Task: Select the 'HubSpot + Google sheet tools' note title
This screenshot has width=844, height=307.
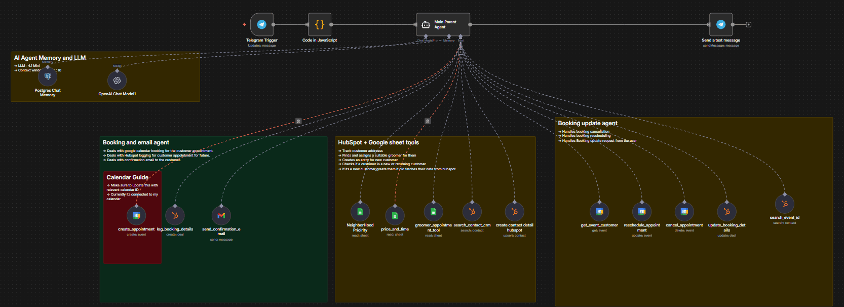Action: pyautogui.click(x=378, y=142)
